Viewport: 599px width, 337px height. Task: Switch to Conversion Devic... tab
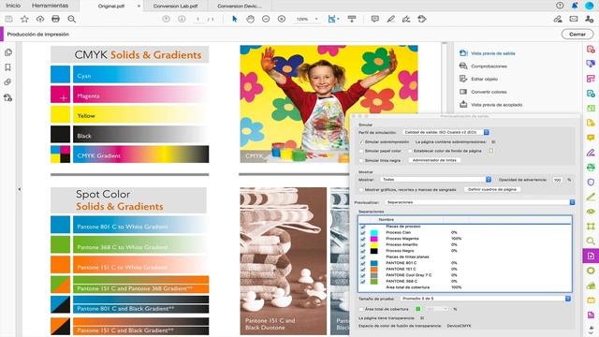pyautogui.click(x=240, y=7)
